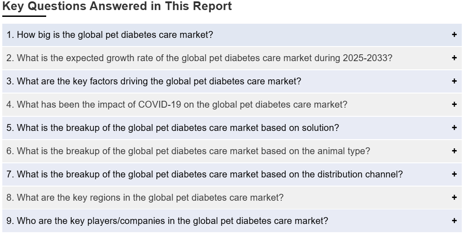Click question 9 key players/companies text

coord(167,221)
